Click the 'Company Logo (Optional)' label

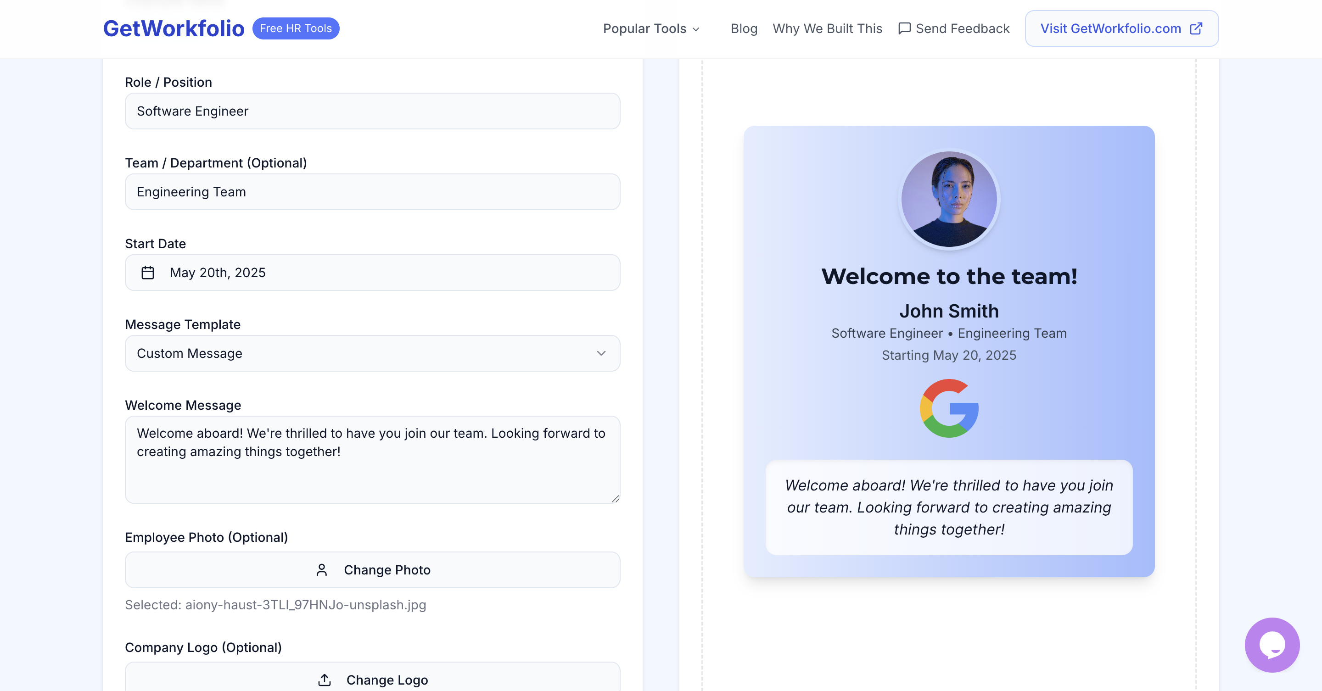[203, 647]
